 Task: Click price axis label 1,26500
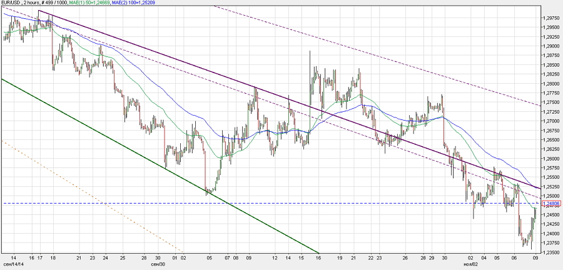pyautogui.click(x=552, y=140)
